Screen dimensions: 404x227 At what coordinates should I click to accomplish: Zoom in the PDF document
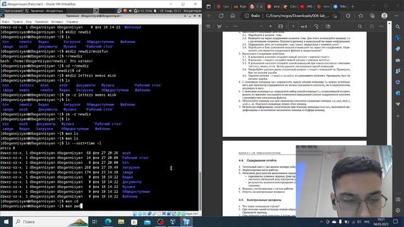pos(271,26)
